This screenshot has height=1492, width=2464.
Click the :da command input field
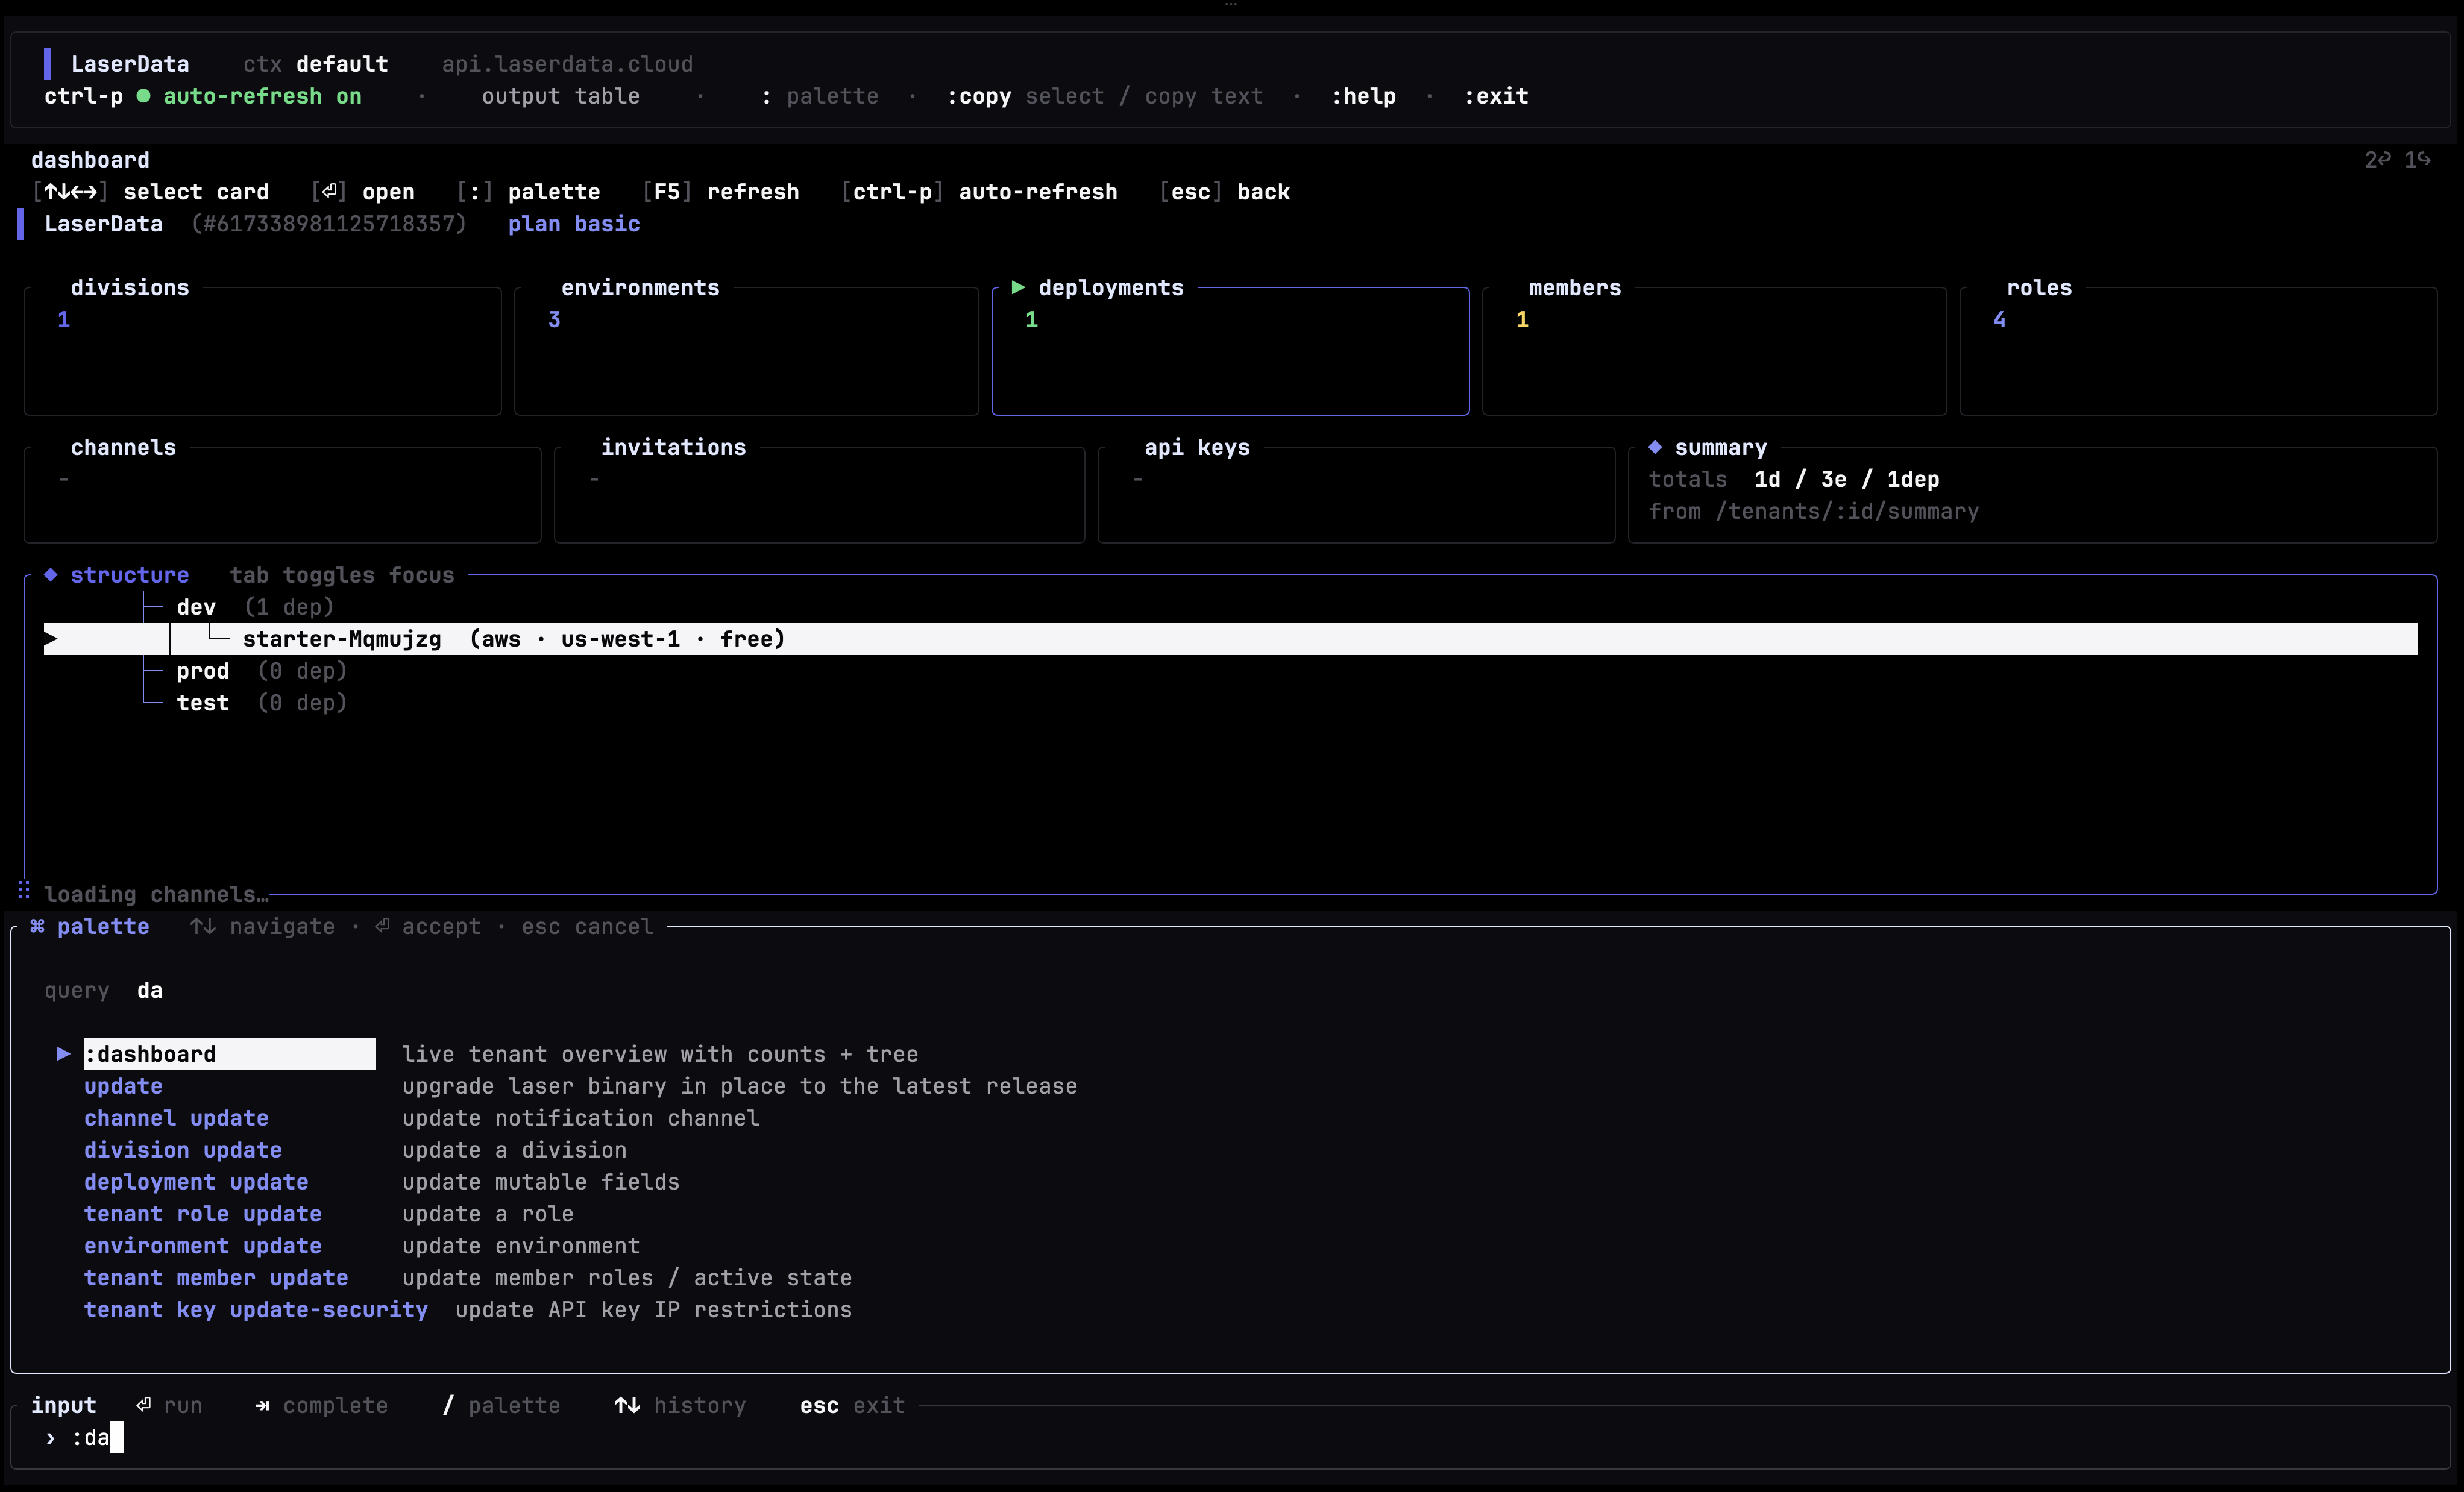click(1230, 1438)
